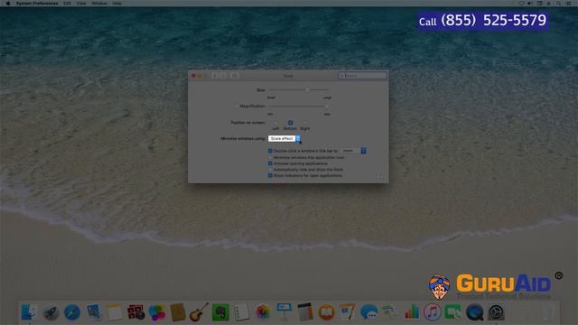Select Right dock position radio button
The height and width of the screenshot is (325, 578).
(x=305, y=123)
